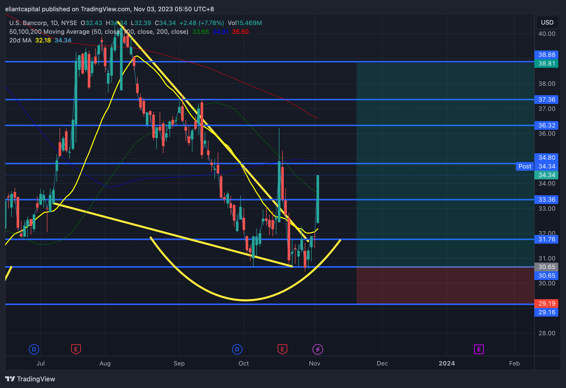This screenshot has width=566, height=388.
Task: Click the Post market price label
Action: (x=525, y=166)
